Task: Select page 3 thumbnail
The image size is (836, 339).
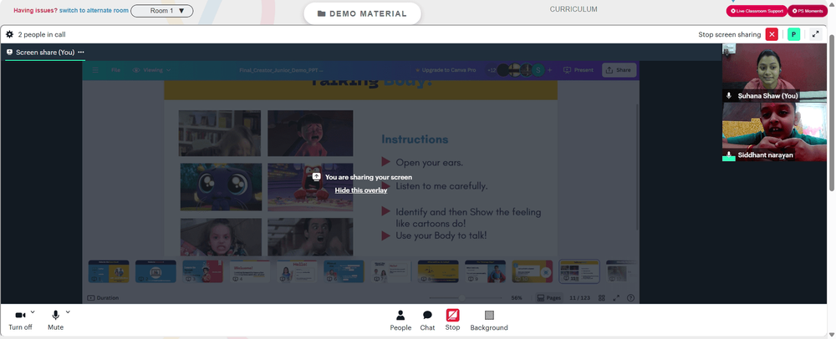Action: (202, 271)
